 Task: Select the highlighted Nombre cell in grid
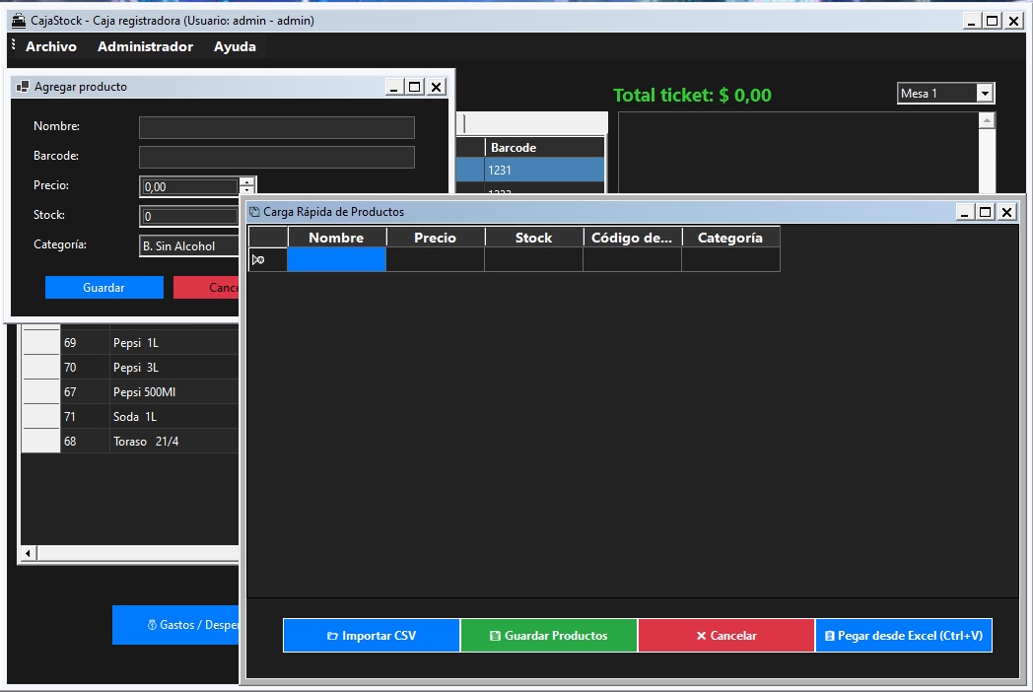(336, 259)
